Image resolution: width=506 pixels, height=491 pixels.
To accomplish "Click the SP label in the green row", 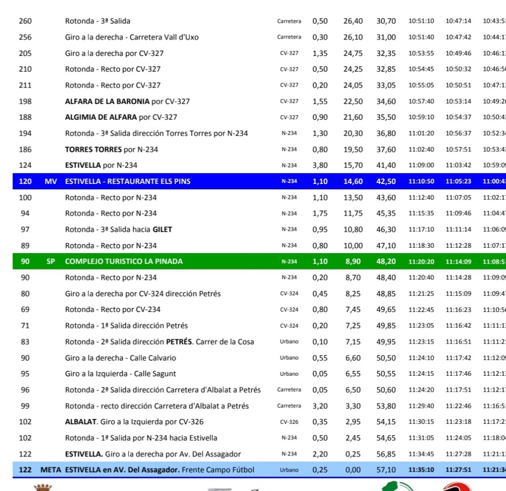I will (51, 262).
